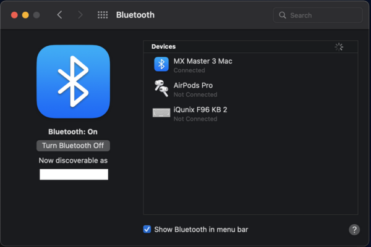This screenshot has width=371, height=247.
Task: Click the MX Master 3 Mac Bluetooth icon
Action: point(161,64)
